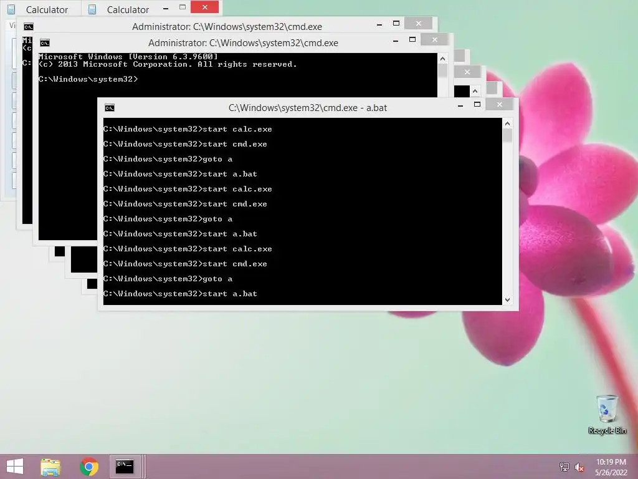Minimize the front Administrator cmd window
Screen dimensions: 638x479
click(396, 41)
